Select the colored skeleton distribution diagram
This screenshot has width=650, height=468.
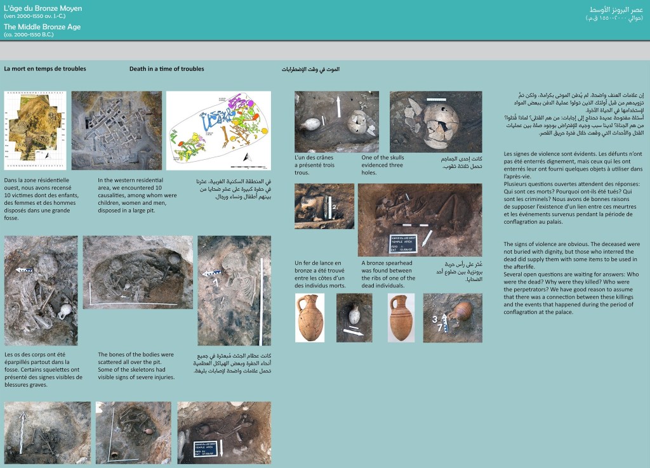pyautogui.click(x=218, y=130)
